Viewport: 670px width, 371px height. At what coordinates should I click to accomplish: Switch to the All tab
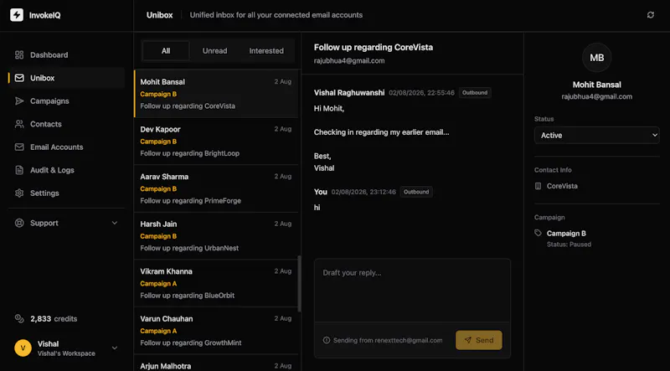(166, 51)
